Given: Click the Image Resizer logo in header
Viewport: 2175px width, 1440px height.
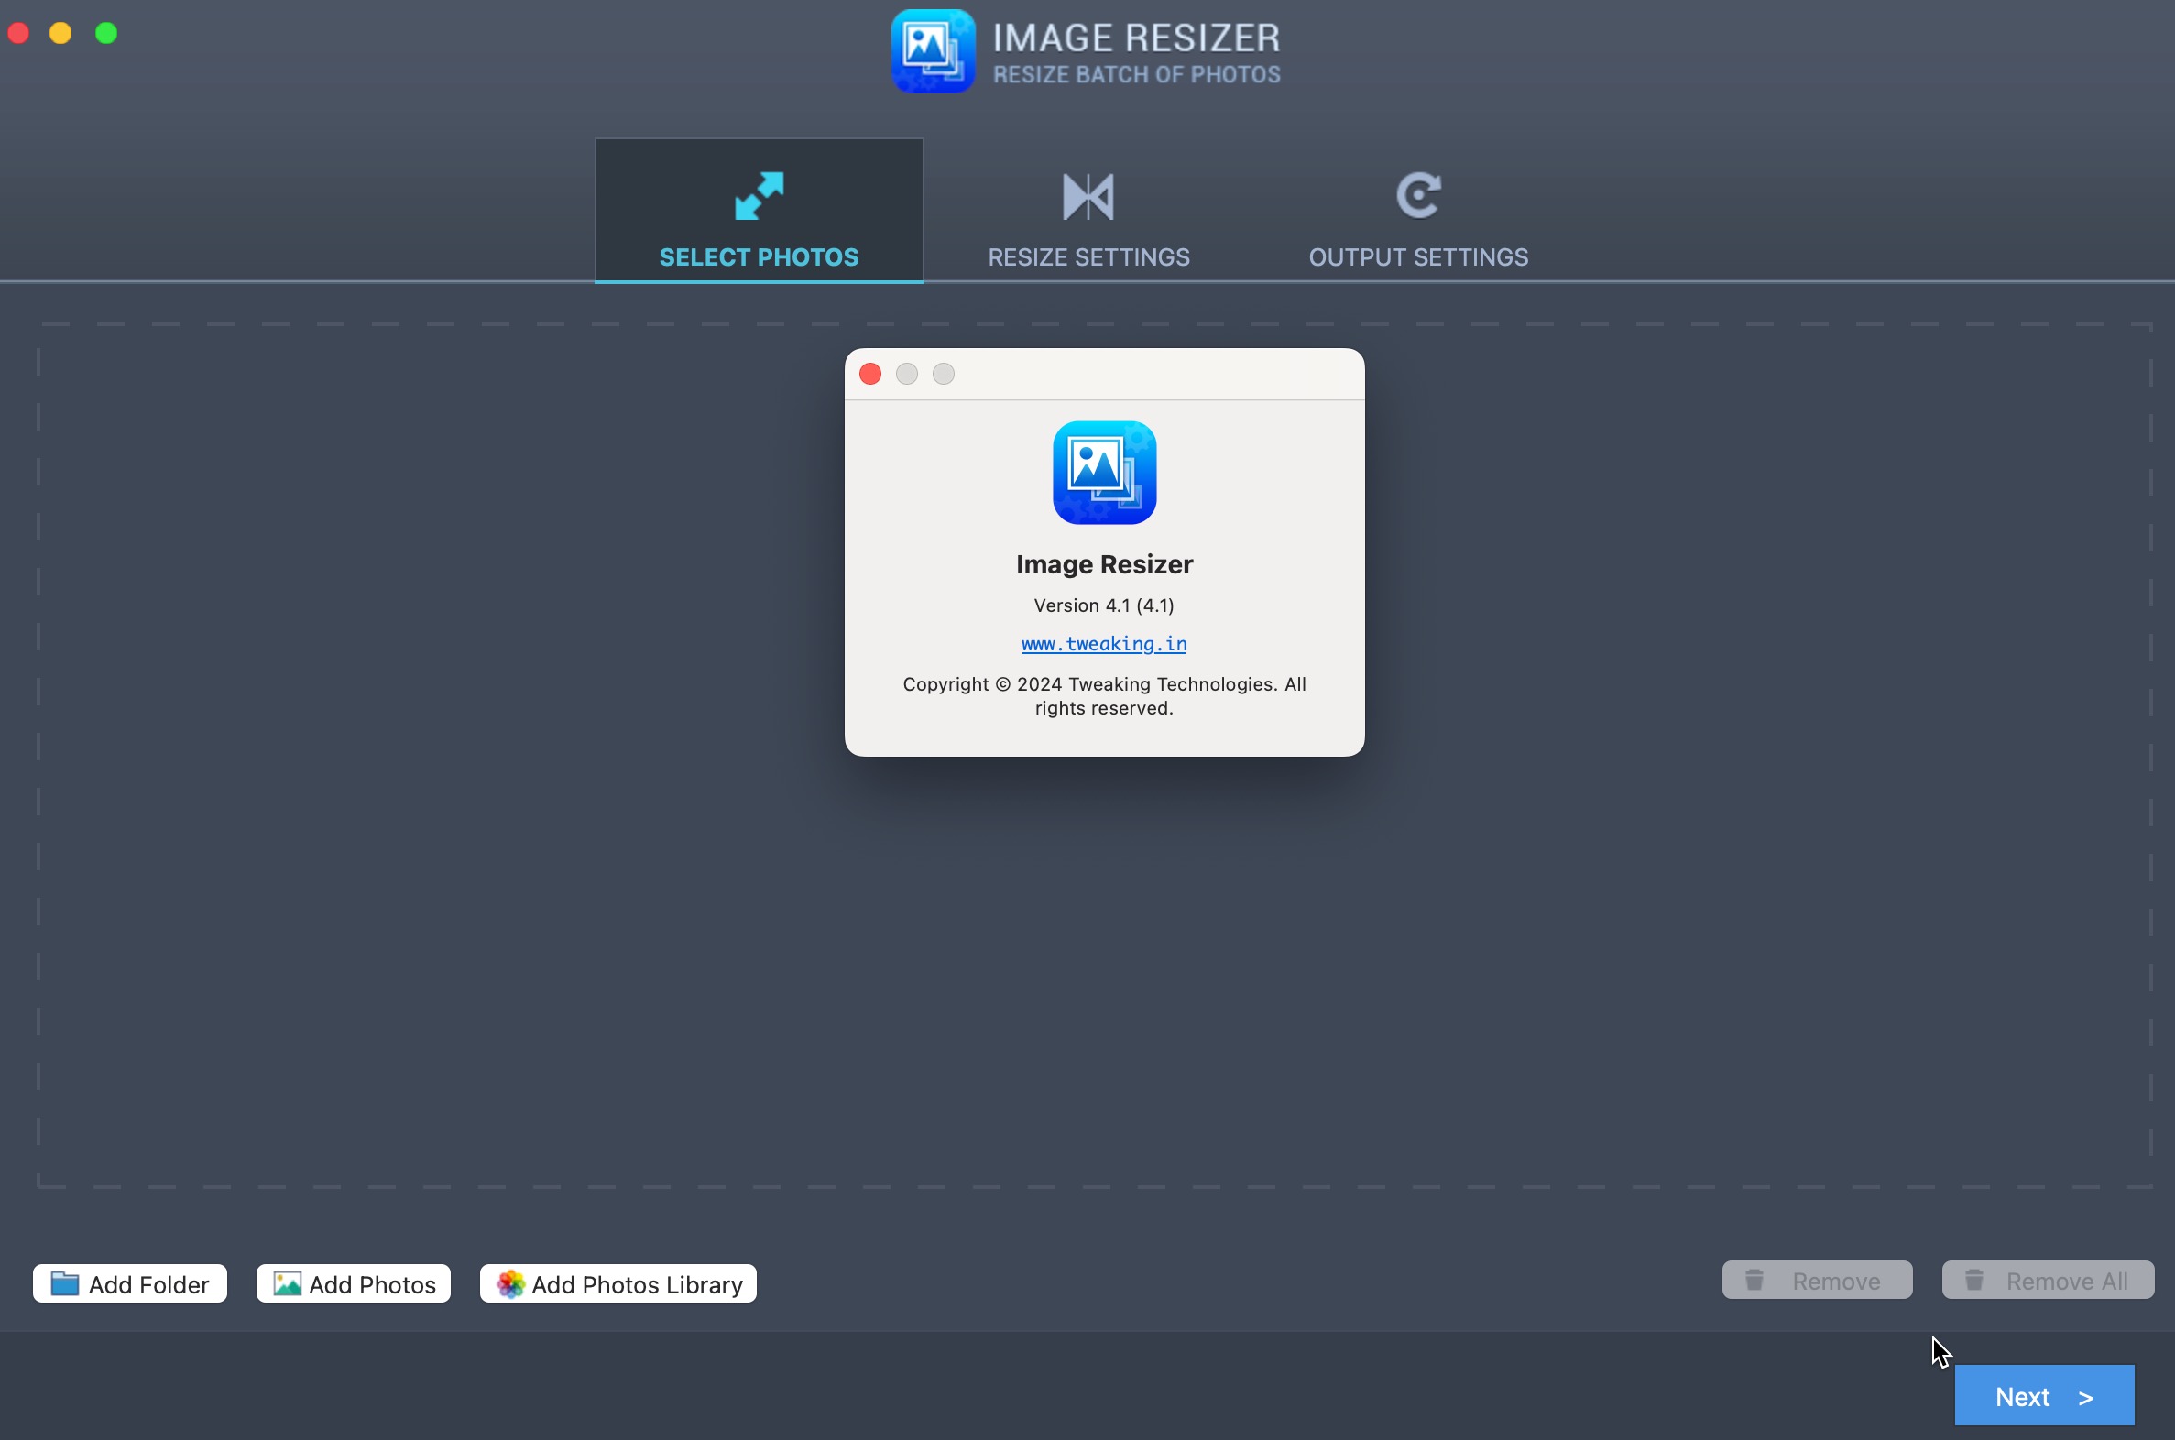Looking at the screenshot, I should [x=933, y=51].
